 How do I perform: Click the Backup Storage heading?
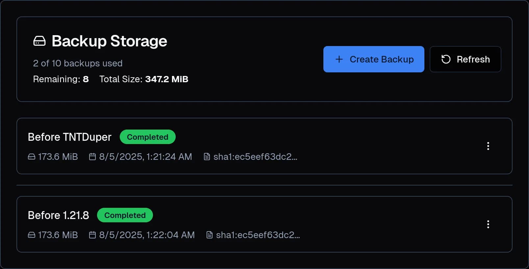(x=109, y=41)
